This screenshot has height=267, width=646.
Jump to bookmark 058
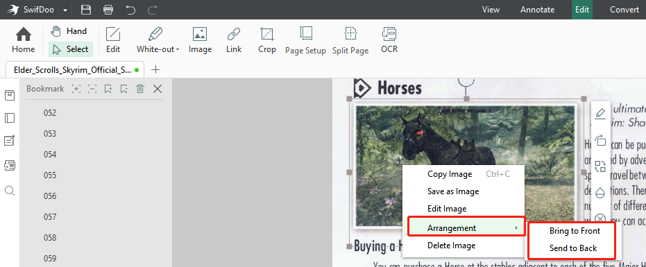pyautogui.click(x=50, y=238)
